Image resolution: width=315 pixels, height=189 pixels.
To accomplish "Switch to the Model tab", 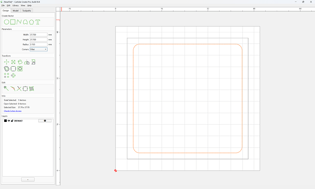I will [16, 10].
